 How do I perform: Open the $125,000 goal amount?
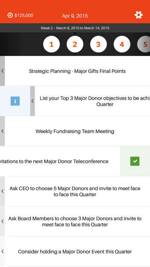point(24,15)
